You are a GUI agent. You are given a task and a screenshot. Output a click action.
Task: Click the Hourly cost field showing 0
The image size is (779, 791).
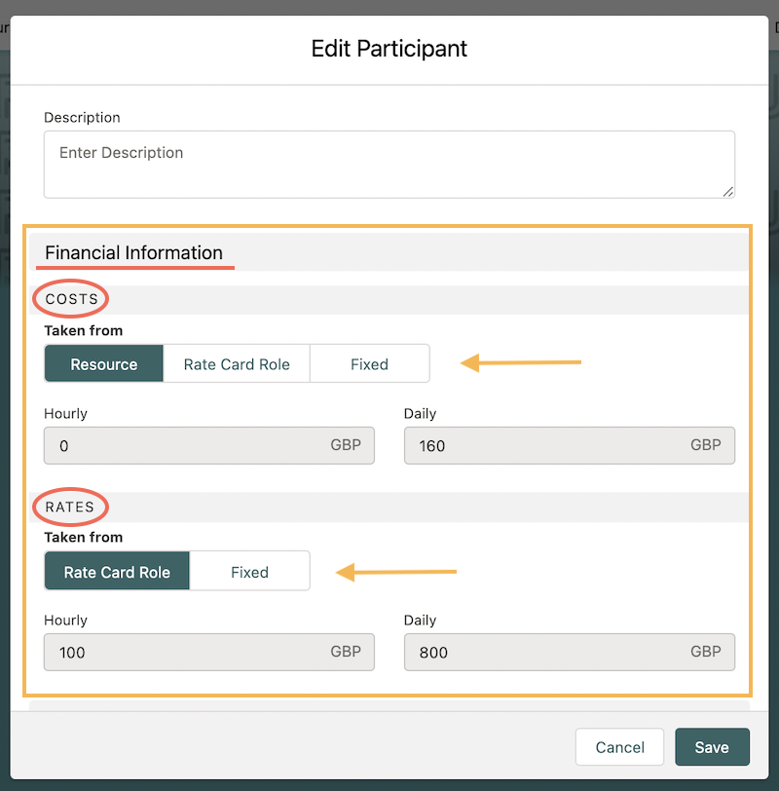pyautogui.click(x=185, y=446)
